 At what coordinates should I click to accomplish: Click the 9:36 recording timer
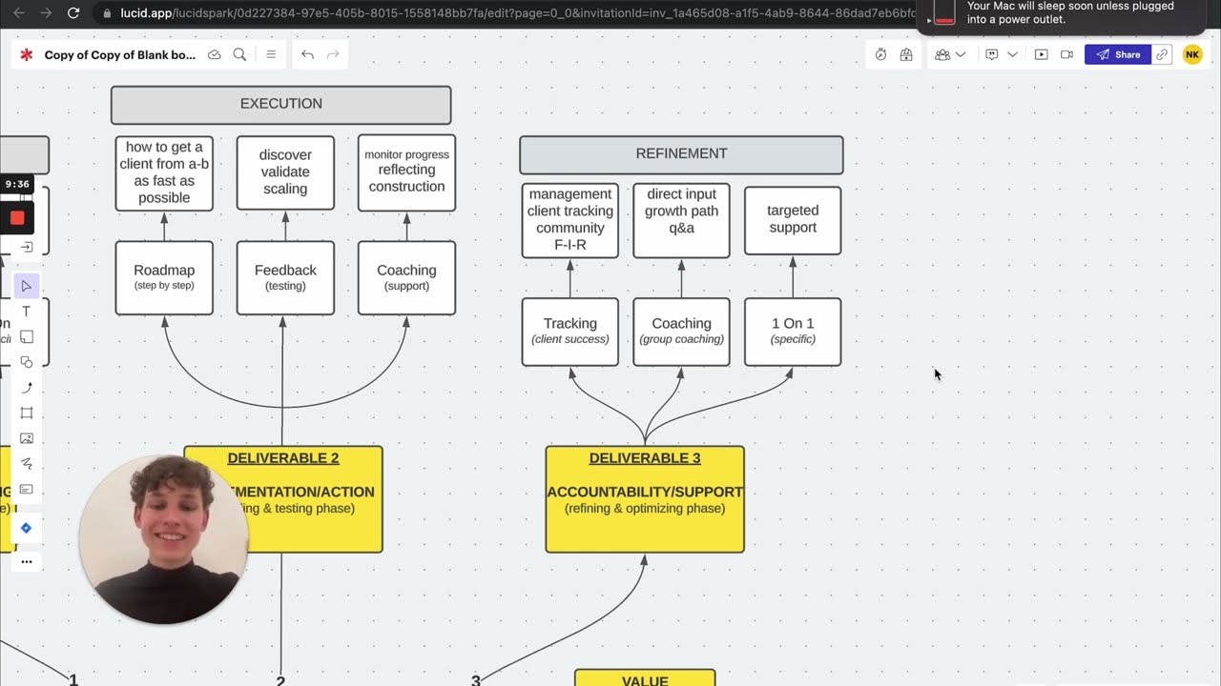17,184
